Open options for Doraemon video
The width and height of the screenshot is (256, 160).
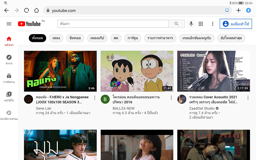171,98
